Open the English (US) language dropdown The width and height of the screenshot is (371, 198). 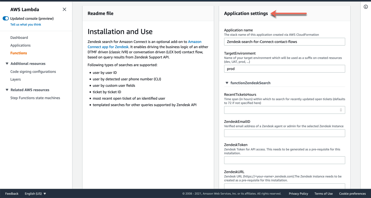tap(35, 194)
